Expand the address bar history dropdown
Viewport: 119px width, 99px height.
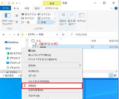coord(57,35)
